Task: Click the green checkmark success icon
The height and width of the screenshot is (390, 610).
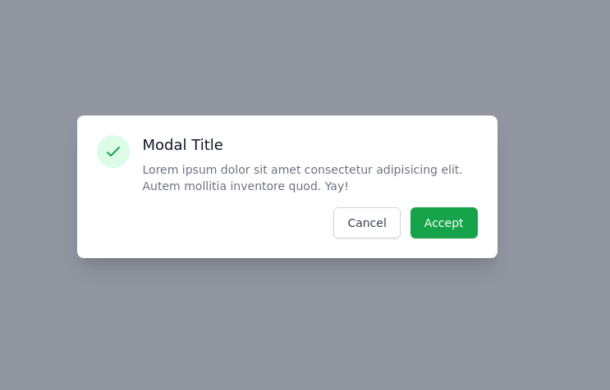Action: (113, 152)
